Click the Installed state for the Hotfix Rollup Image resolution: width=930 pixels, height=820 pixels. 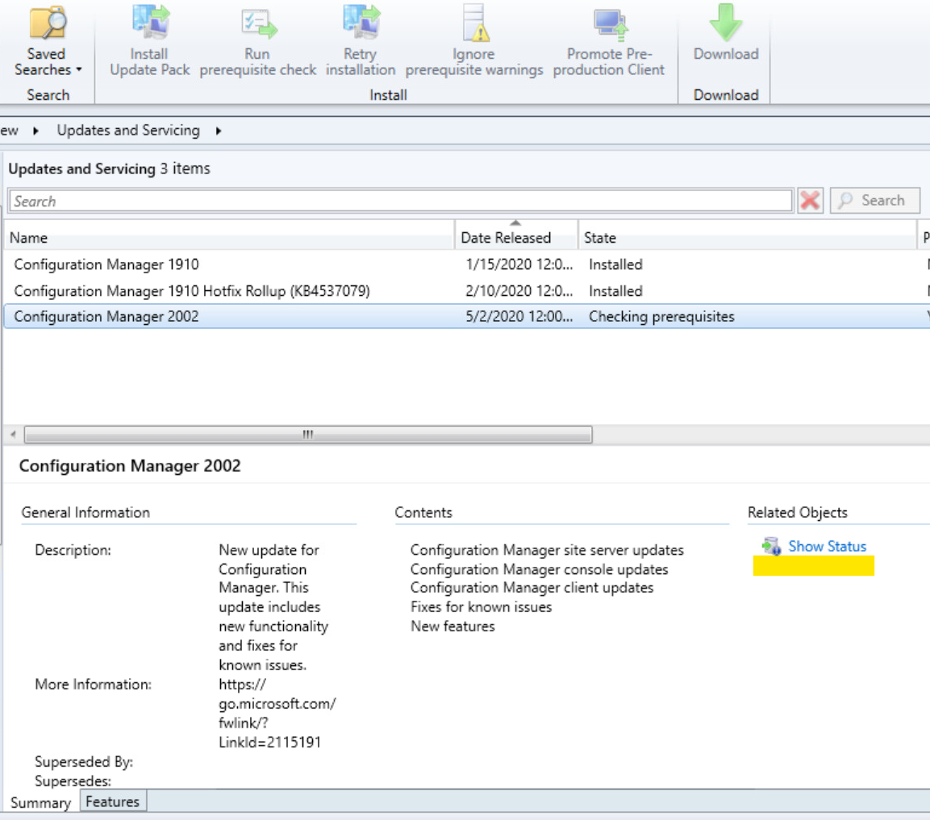pos(615,291)
